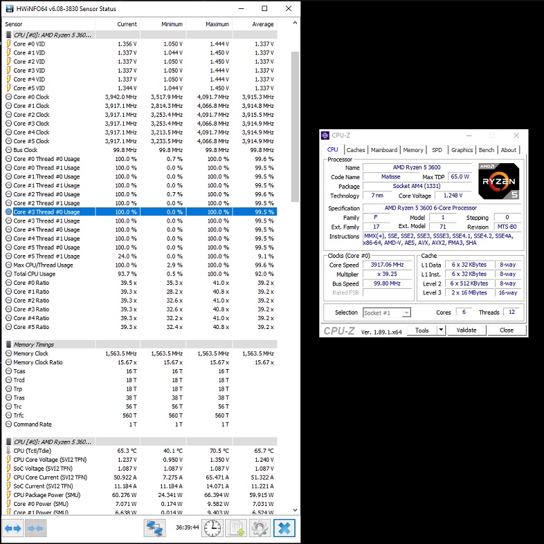Open the Socket #1 selection dropdown in CPU-Z

click(x=387, y=312)
